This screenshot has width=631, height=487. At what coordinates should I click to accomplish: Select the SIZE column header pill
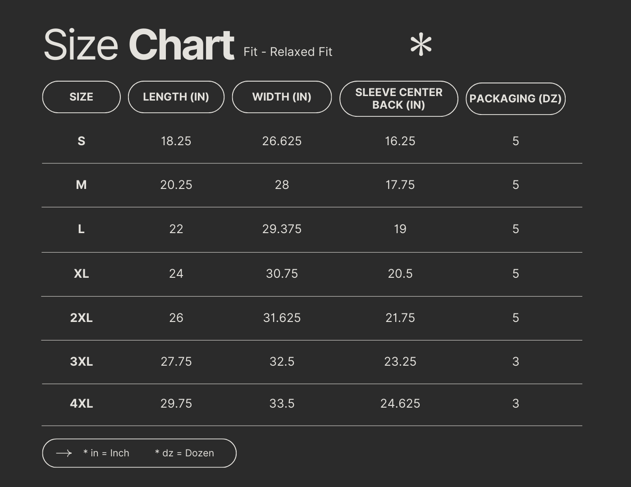pyautogui.click(x=81, y=97)
